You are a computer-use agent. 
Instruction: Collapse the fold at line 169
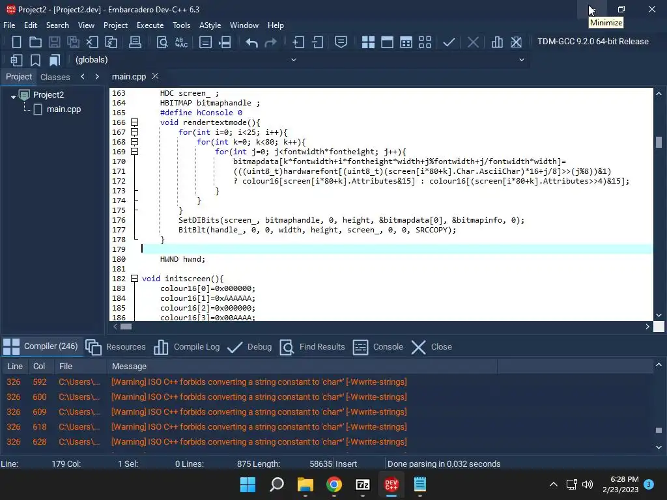tap(134, 152)
